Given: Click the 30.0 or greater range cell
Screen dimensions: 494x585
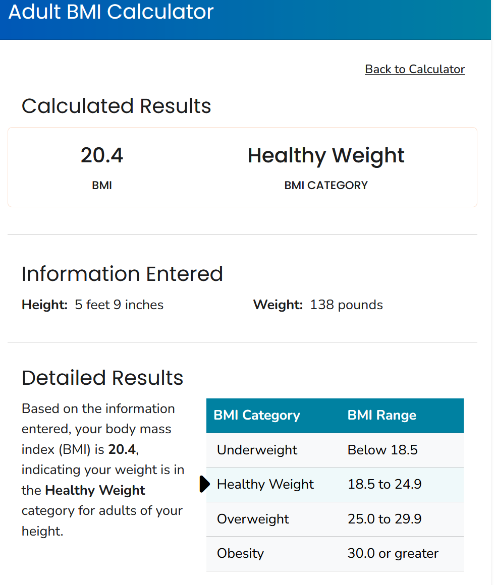Looking at the screenshot, I should [x=393, y=554].
